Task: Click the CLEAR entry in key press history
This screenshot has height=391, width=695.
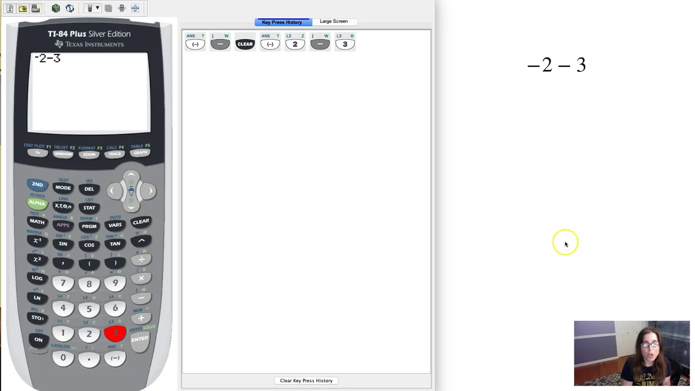Action: coord(245,44)
